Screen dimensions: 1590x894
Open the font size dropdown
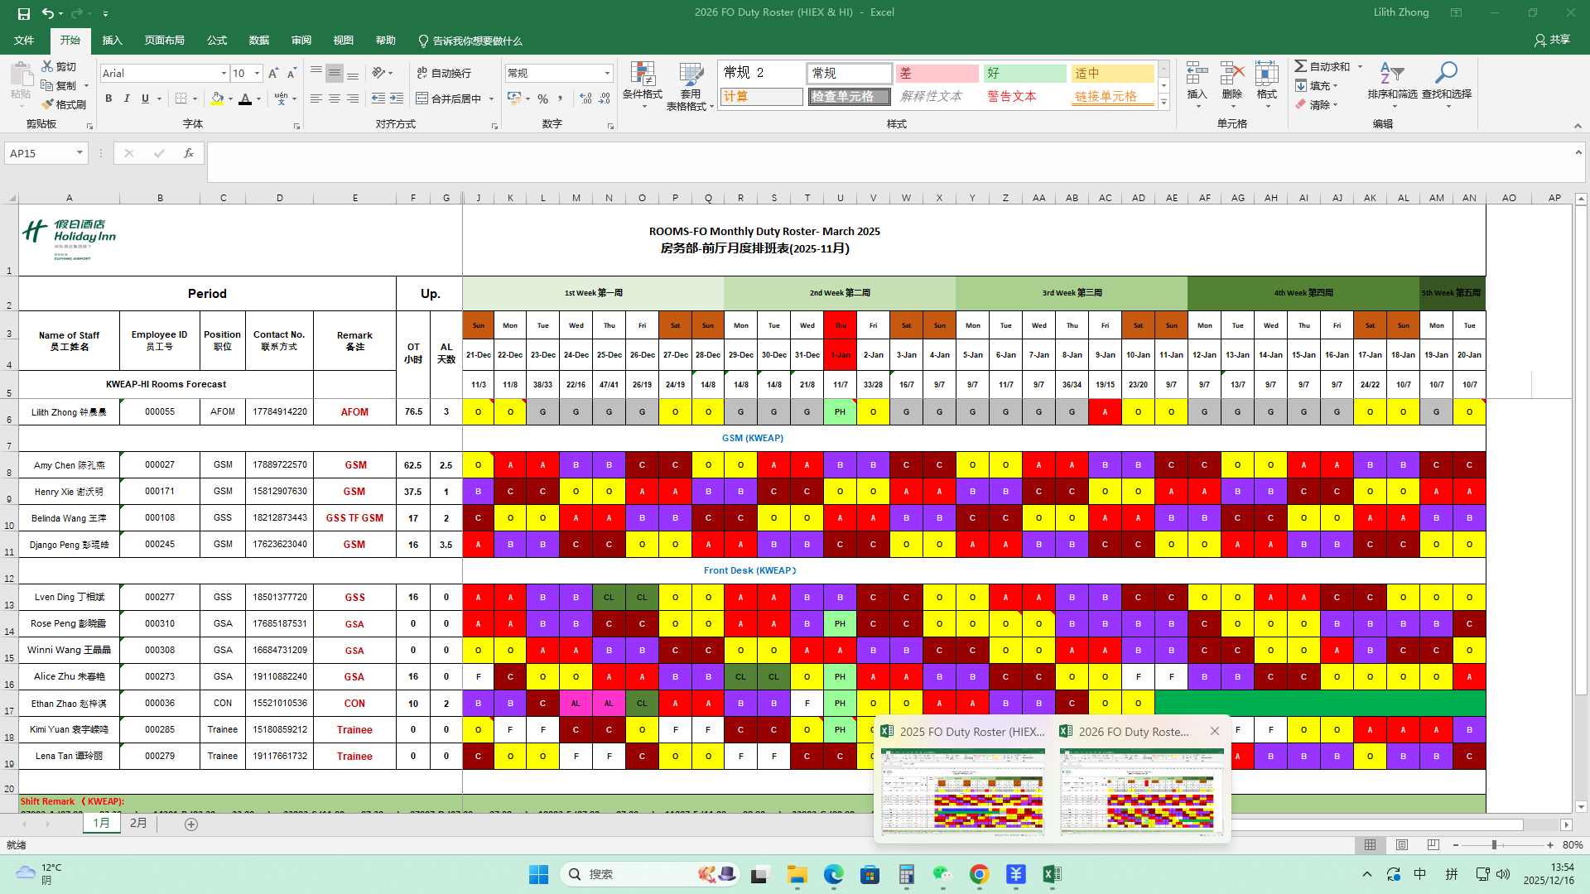click(x=257, y=73)
